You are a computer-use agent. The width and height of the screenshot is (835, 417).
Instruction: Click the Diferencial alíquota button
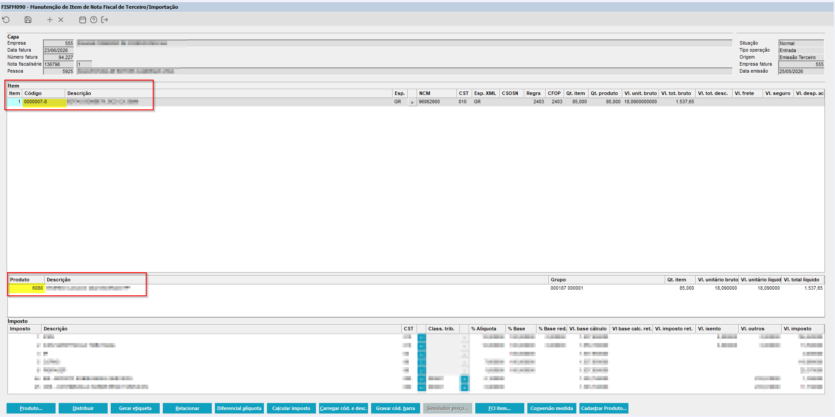click(x=239, y=408)
